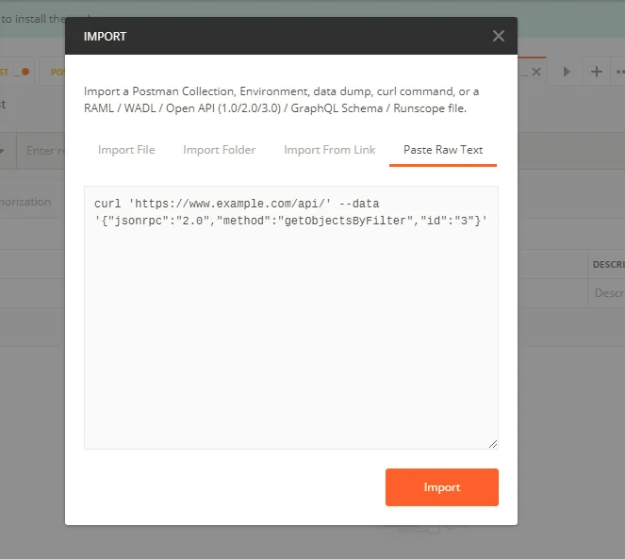Switch to the Import Folder tab
625x559 pixels.
[220, 150]
